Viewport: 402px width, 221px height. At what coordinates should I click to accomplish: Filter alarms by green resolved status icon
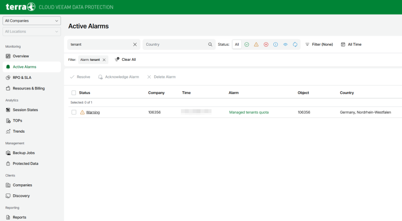click(x=247, y=44)
